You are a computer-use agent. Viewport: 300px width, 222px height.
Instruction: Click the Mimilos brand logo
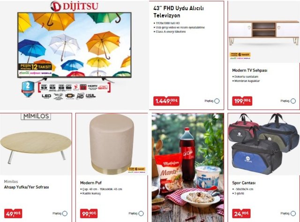(x=36, y=116)
